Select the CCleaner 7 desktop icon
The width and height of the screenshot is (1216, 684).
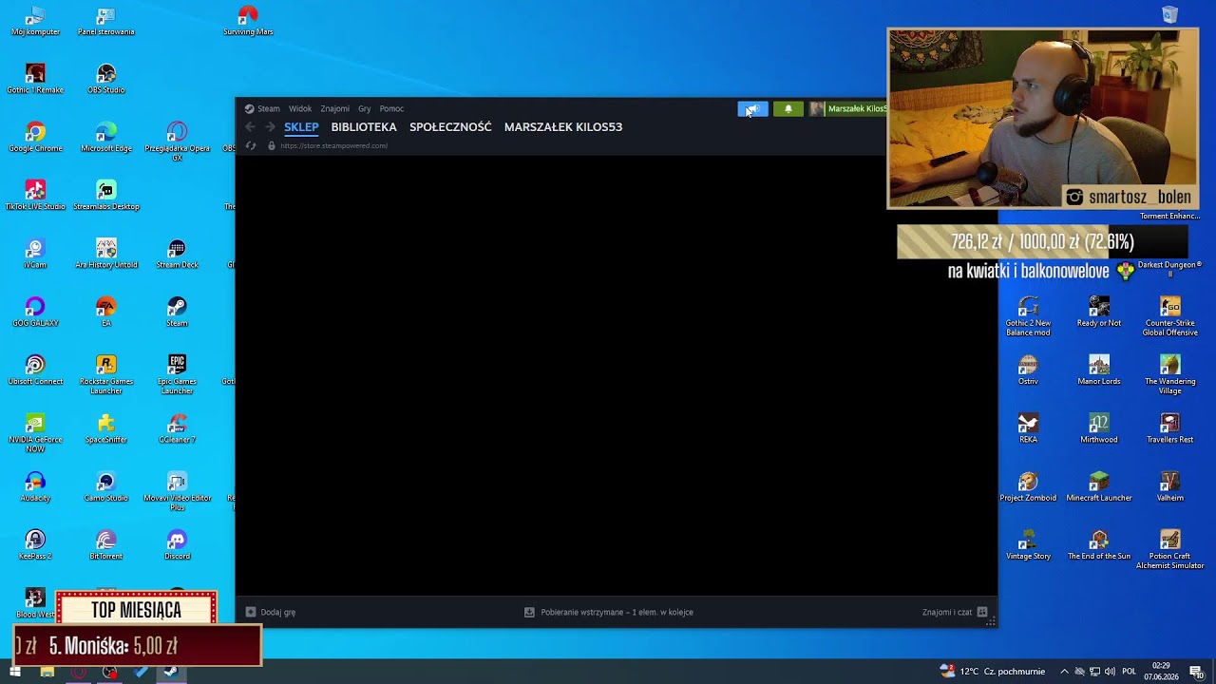177,429
